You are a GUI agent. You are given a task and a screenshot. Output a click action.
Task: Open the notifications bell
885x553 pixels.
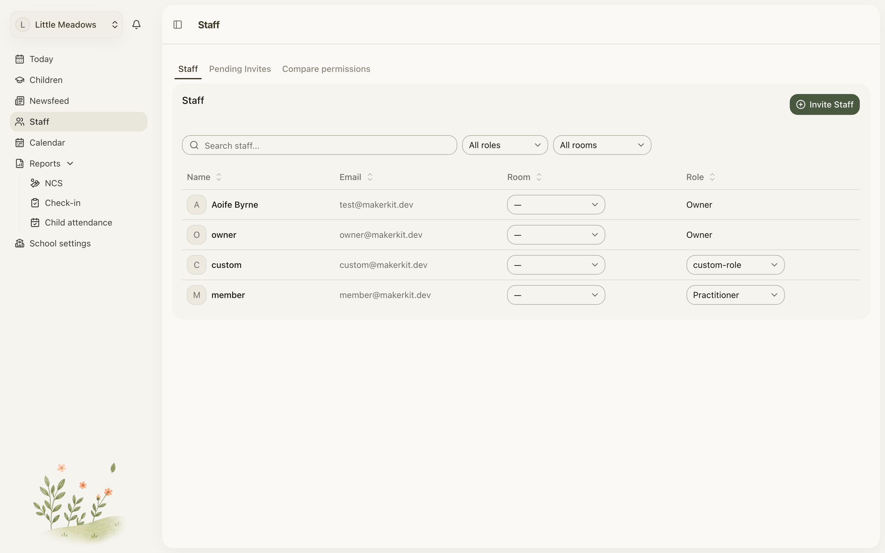tap(136, 25)
